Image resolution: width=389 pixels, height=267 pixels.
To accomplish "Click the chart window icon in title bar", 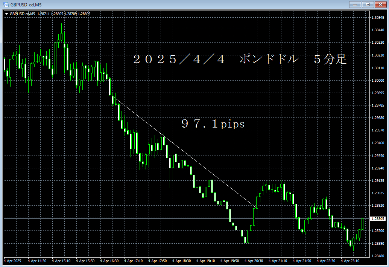I will (6, 4).
